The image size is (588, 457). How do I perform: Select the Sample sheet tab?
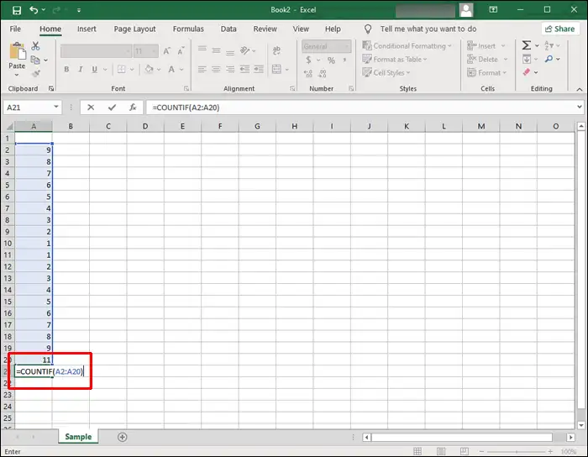[x=78, y=437]
